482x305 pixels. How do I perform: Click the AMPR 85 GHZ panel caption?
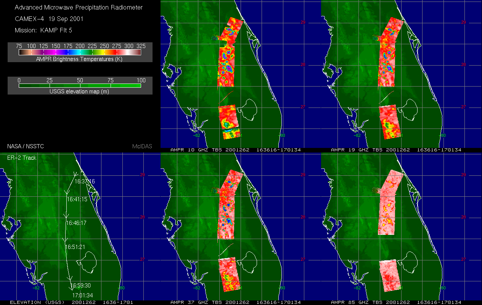click(x=396, y=302)
